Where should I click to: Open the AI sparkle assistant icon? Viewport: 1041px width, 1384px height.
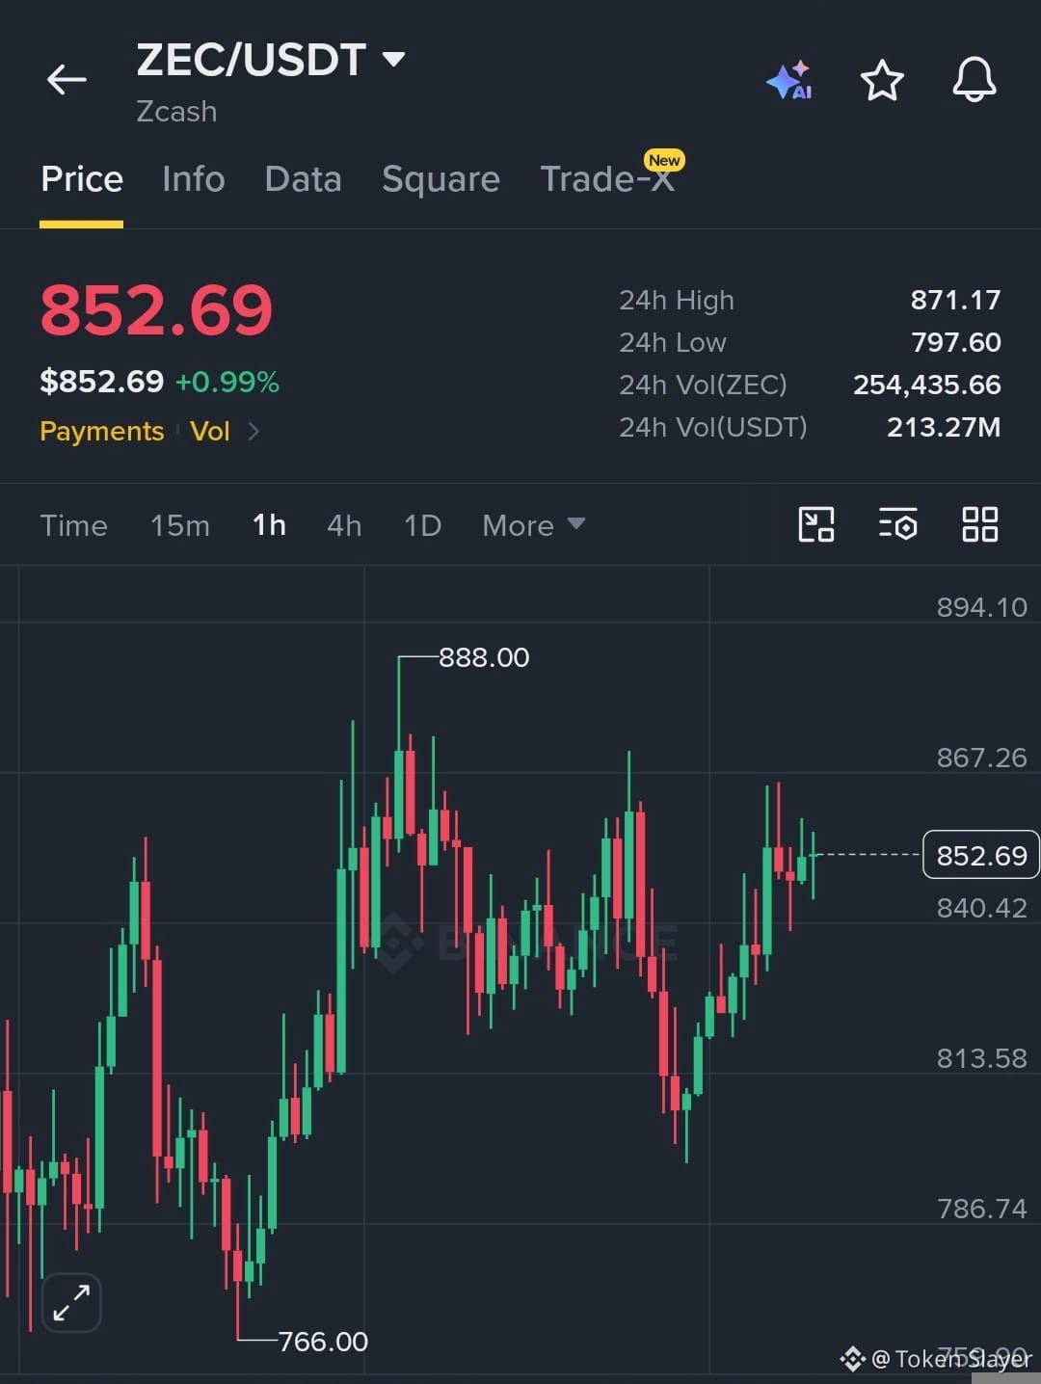789,81
